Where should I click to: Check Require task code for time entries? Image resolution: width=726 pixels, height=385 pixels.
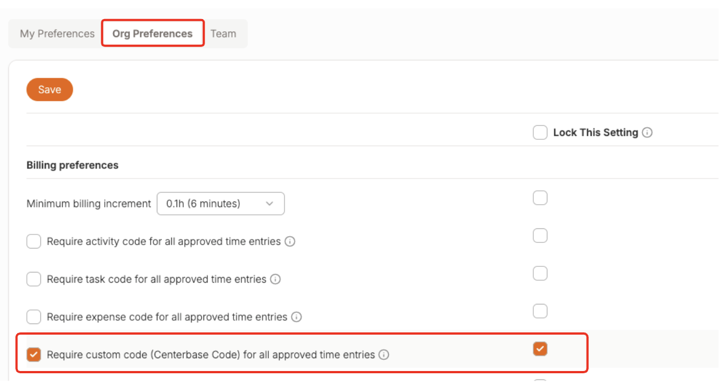pyautogui.click(x=34, y=279)
